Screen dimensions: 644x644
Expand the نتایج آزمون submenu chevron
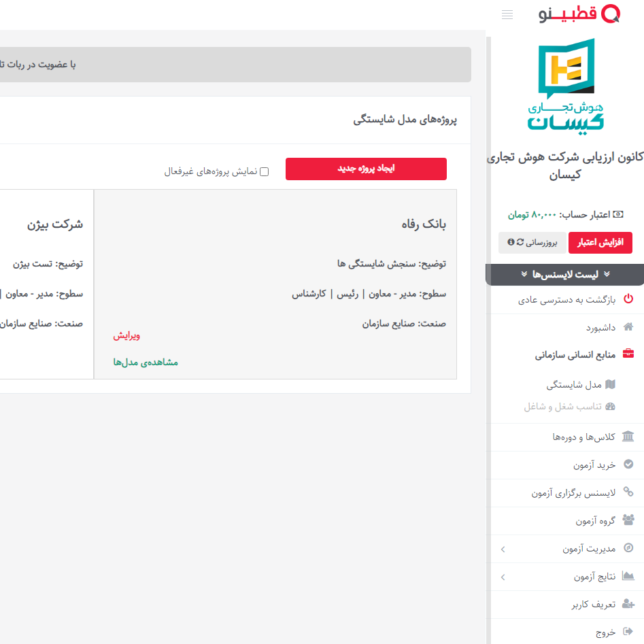click(x=503, y=577)
